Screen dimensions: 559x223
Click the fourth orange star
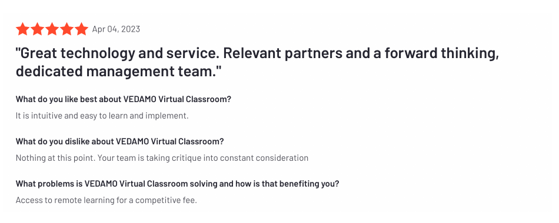click(x=66, y=29)
